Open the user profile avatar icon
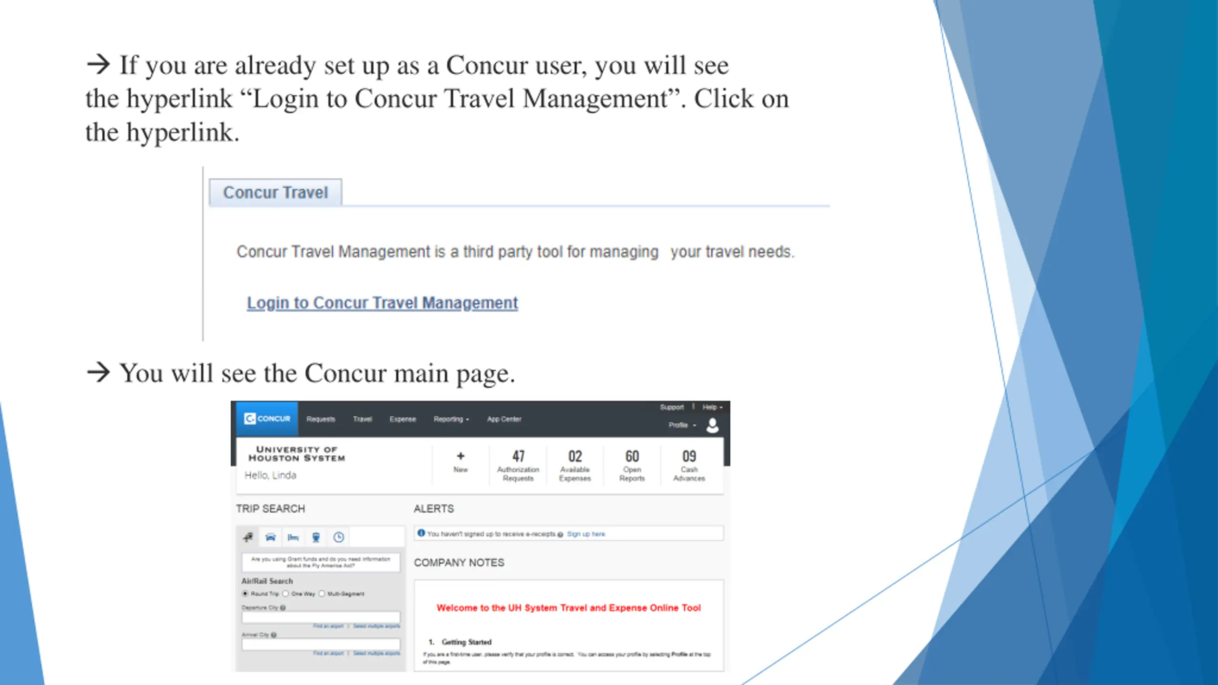This screenshot has height=685, width=1218. pos(712,425)
